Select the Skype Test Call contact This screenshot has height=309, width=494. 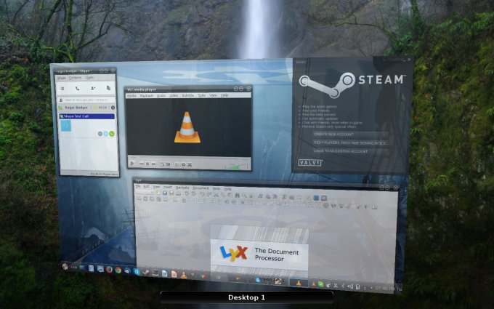click(x=86, y=116)
